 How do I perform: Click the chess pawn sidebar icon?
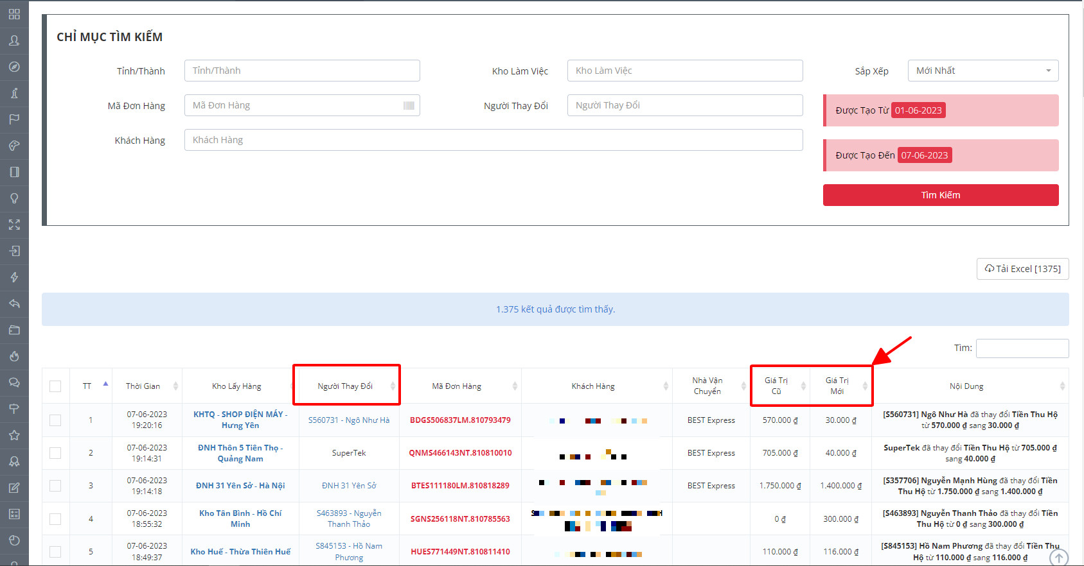pos(14,93)
